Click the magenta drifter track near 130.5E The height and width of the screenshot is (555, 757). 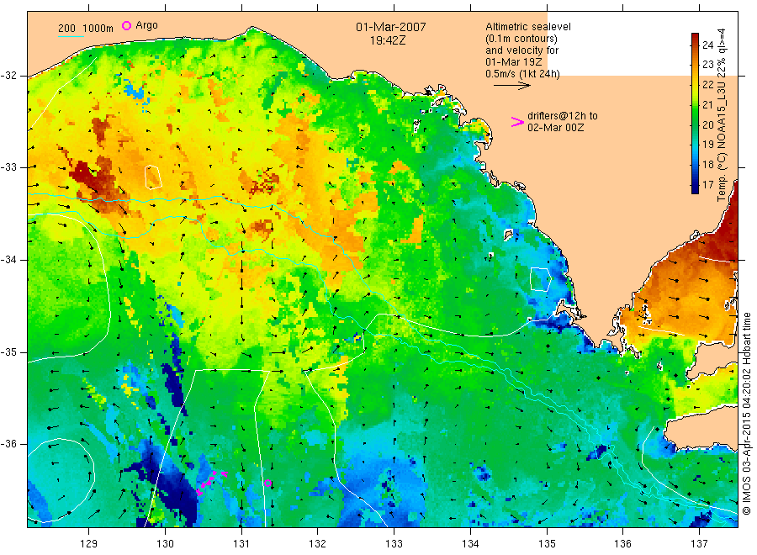point(210,482)
